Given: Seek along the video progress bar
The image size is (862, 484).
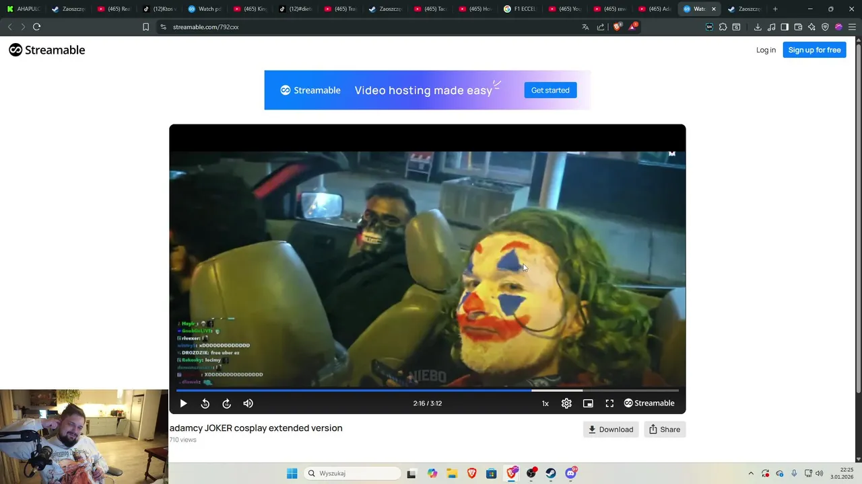Looking at the screenshot, I should coord(428,390).
